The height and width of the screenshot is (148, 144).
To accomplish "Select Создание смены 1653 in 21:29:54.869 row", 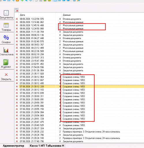I will tap(74, 116).
